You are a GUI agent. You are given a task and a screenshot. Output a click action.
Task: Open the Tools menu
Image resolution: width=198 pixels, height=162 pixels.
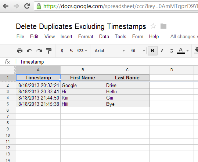pos(120,37)
